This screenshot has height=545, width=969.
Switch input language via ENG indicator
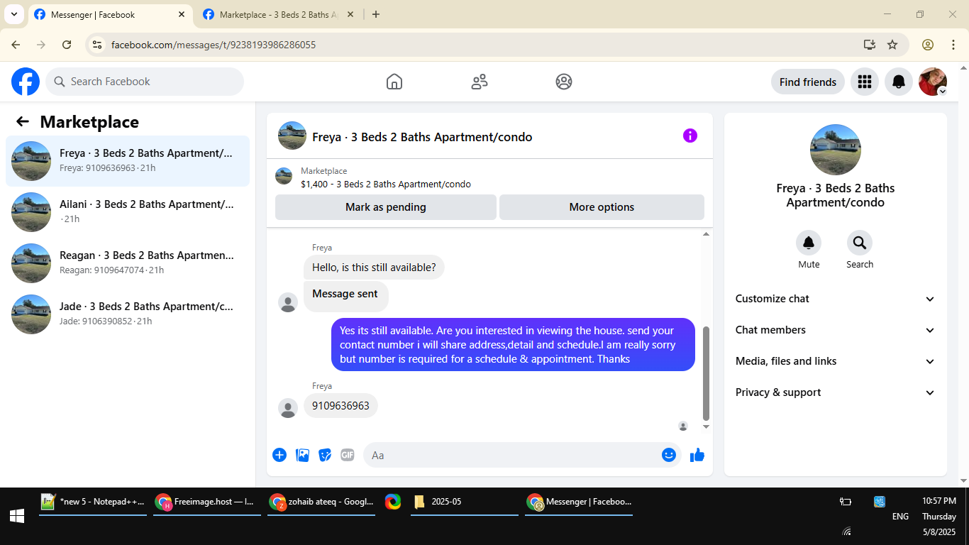[x=900, y=517]
